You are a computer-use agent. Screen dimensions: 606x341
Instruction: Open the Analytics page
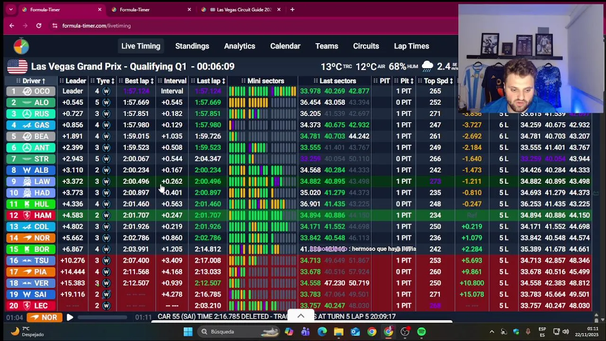coord(240,46)
